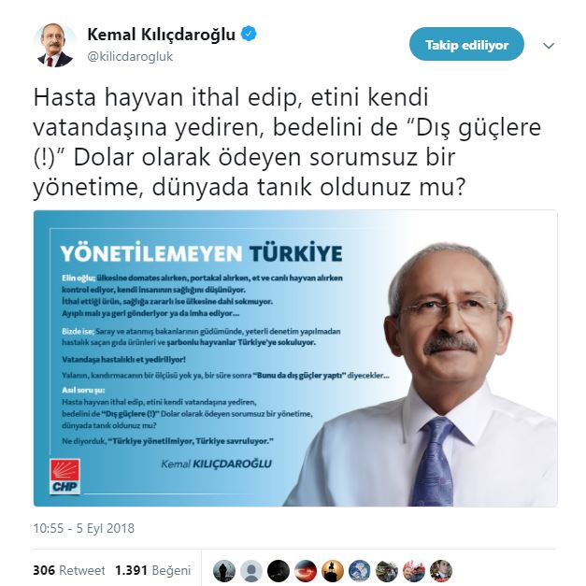View the 1.391 Beğeni likes list
This screenshot has width=586, height=586.
click(153, 570)
